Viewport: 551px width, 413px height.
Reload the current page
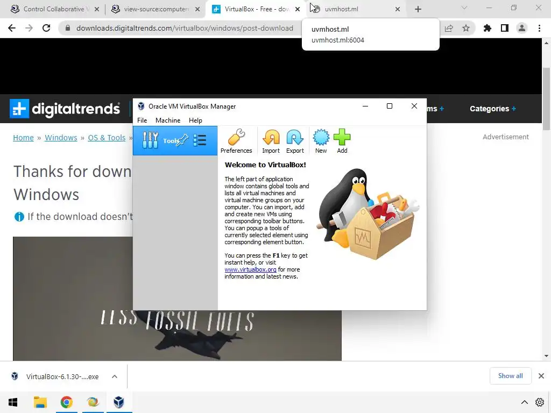(x=46, y=28)
